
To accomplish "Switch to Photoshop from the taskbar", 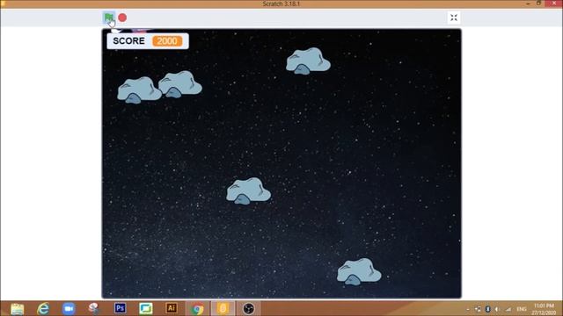I will pyautogui.click(x=121, y=308).
